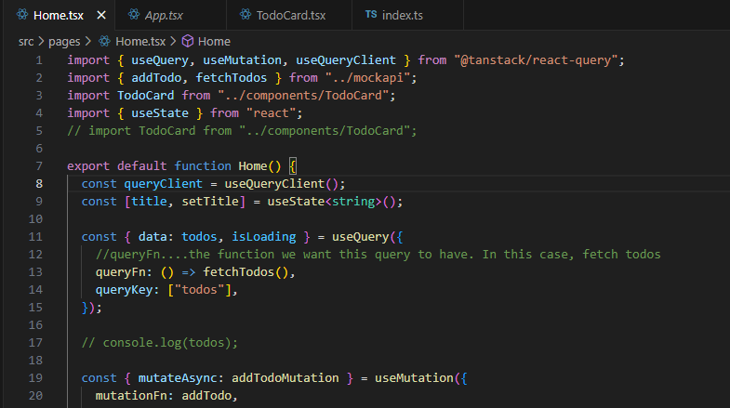
Task: Click the opening brace on line 7
Action: point(292,166)
